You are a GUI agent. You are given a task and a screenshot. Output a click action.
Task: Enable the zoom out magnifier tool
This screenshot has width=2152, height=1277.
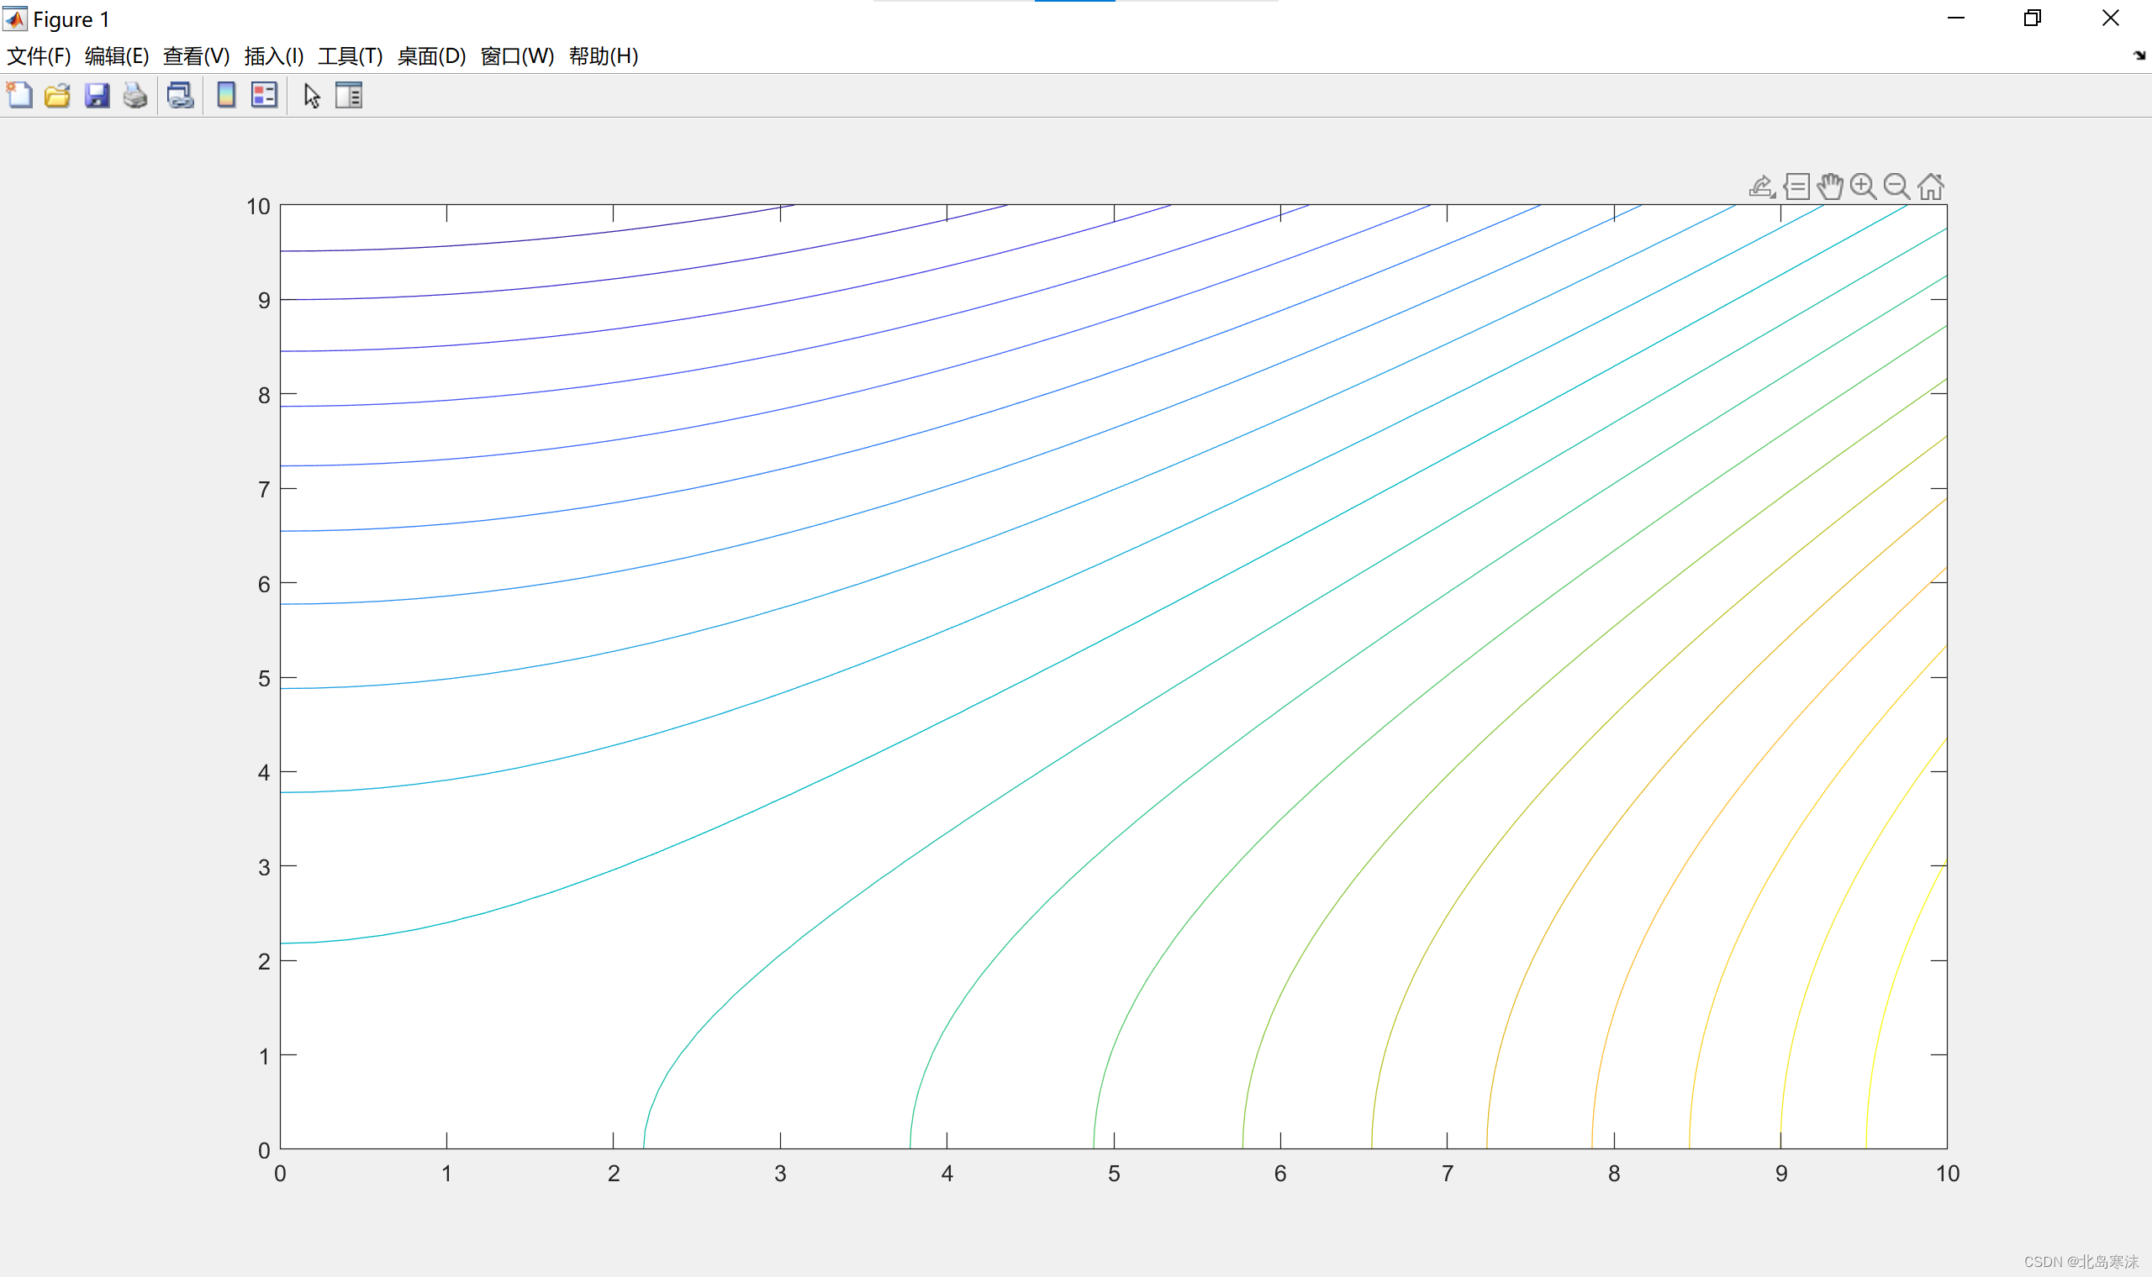pyautogui.click(x=1896, y=186)
